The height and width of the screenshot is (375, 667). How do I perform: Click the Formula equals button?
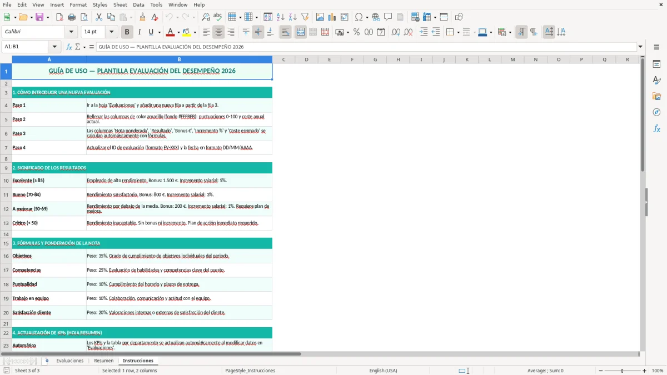(92, 47)
